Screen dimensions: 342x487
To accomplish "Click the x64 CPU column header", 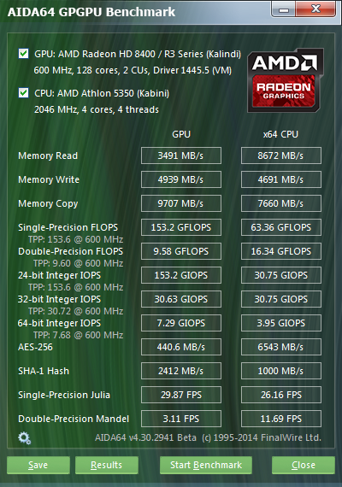I will tap(280, 134).
